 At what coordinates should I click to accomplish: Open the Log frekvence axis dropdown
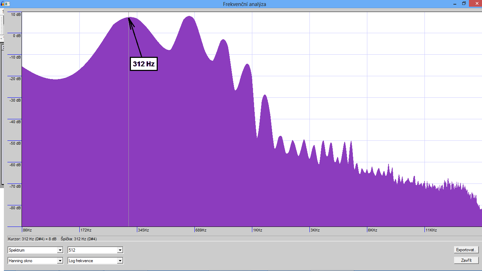pos(95,261)
